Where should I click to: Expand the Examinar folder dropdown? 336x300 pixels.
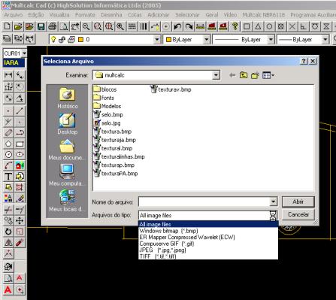pyautogui.click(x=216, y=75)
